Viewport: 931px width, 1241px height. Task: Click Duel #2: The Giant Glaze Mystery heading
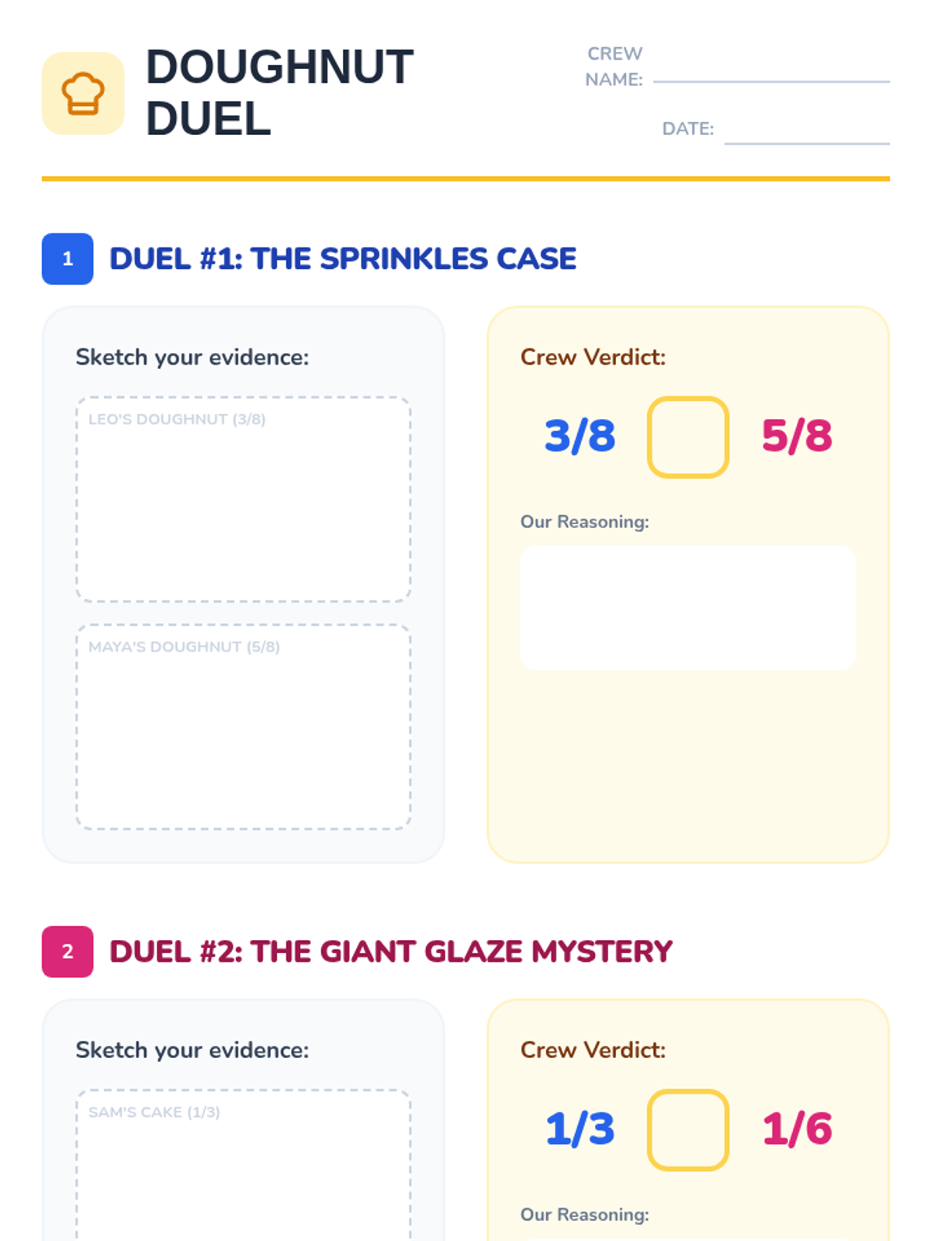(x=390, y=952)
